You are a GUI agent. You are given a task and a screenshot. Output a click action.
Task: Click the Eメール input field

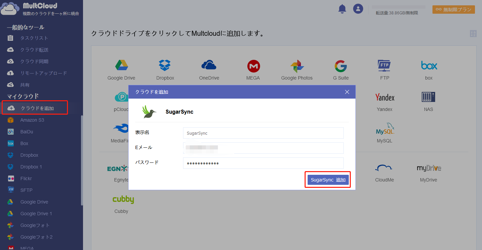point(263,148)
